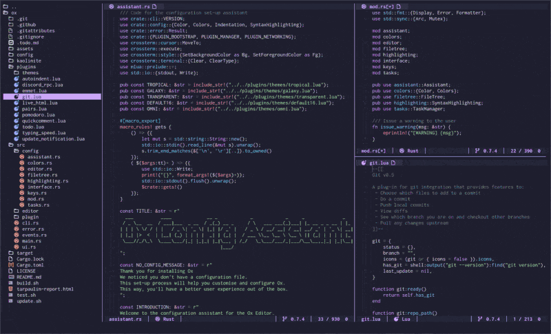551x334 pixels.
Task: Click the Rust icon beside editor.rs
Action: (x=22, y=169)
